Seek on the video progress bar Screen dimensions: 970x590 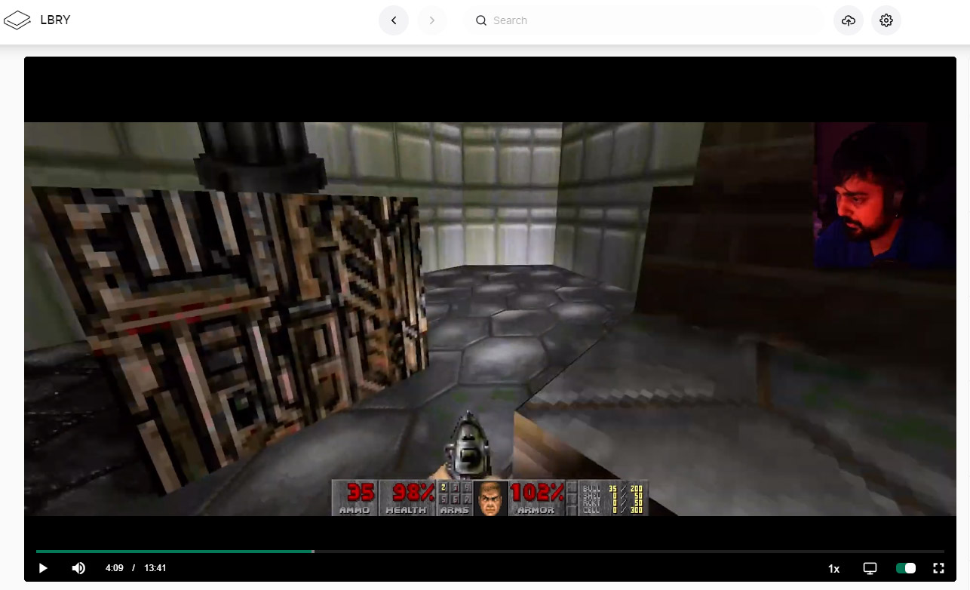[490, 552]
